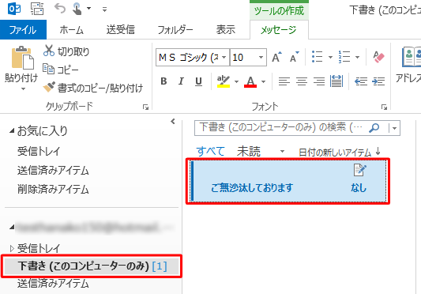Collapse the お気に入り favorites section
This screenshot has width=421, height=294.
[12, 131]
